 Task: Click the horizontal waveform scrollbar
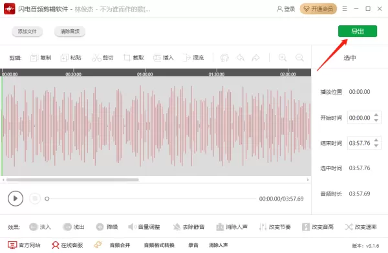tap(72, 180)
